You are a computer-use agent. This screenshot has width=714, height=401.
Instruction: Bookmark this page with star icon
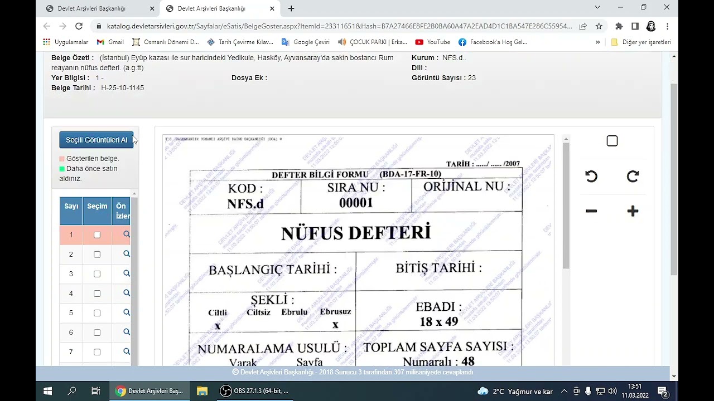599,26
